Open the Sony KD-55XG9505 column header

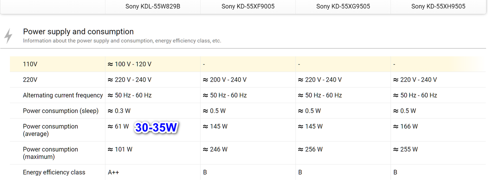[343, 6]
